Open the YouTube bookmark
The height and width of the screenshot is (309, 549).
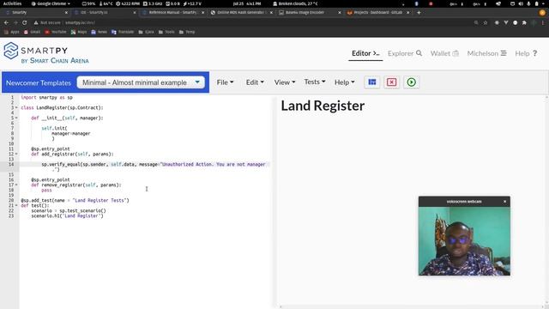[56, 32]
